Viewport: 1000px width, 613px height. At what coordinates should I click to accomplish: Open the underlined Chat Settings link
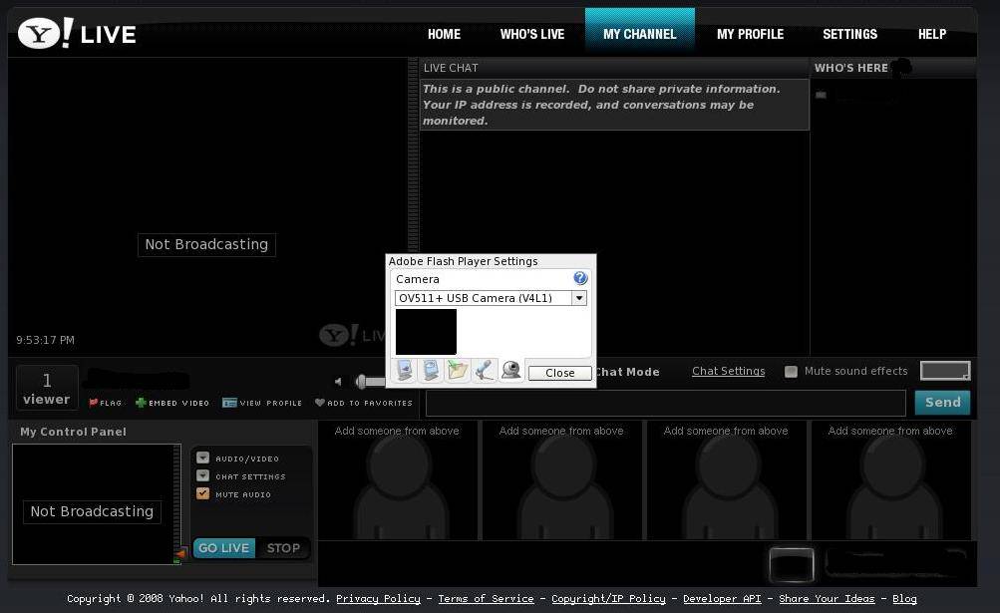tap(729, 371)
